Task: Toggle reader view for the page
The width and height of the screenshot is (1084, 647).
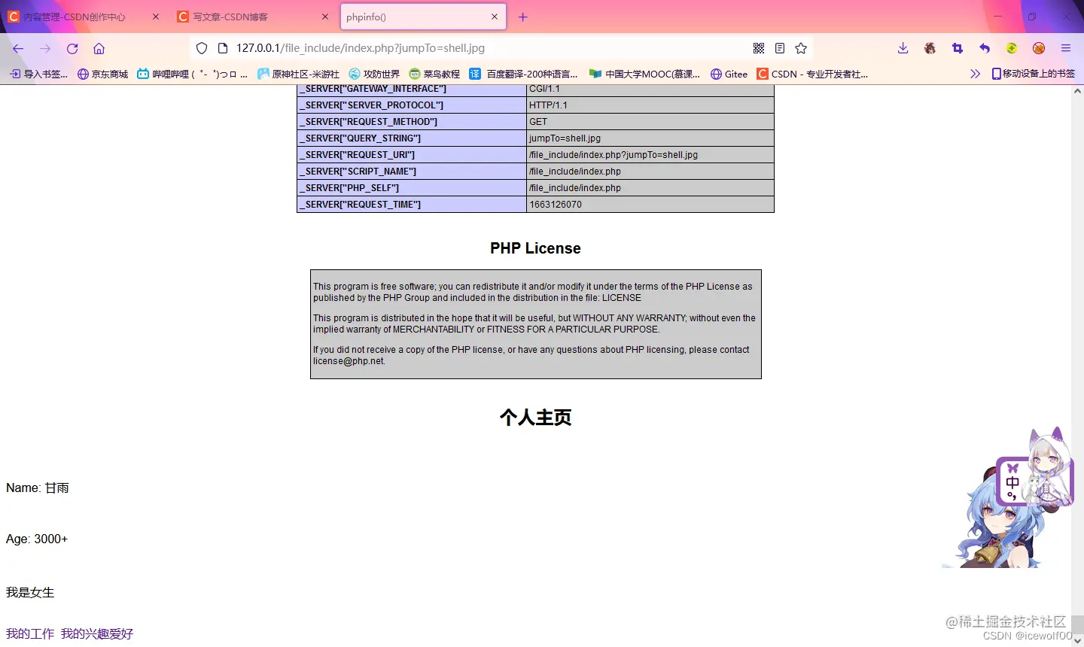Action: click(779, 47)
